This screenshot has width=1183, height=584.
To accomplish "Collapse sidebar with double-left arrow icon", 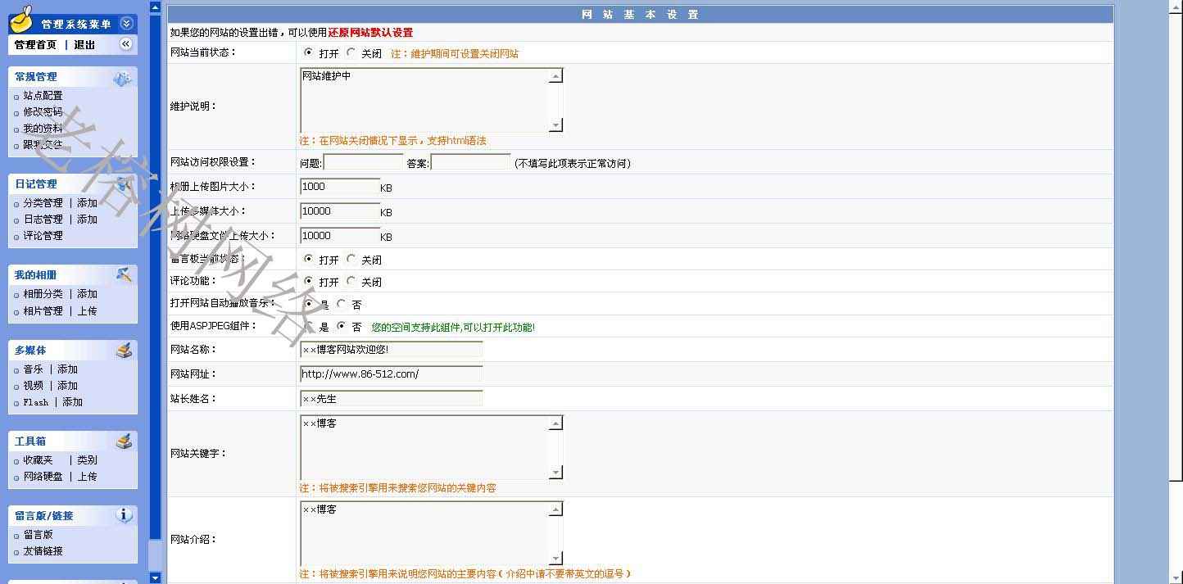I will [125, 44].
